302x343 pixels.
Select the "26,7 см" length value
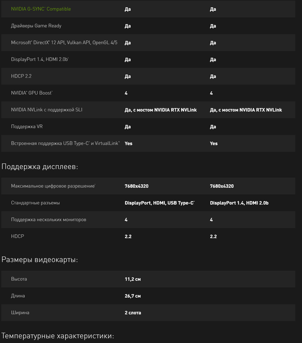(133, 296)
